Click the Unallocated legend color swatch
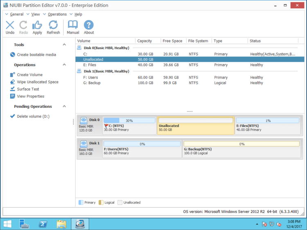This screenshot has width=307, height=230. tap(120, 203)
